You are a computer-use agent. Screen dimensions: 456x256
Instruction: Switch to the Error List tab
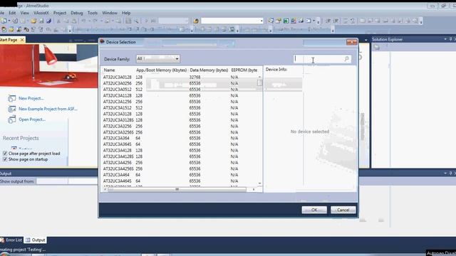pos(11,240)
